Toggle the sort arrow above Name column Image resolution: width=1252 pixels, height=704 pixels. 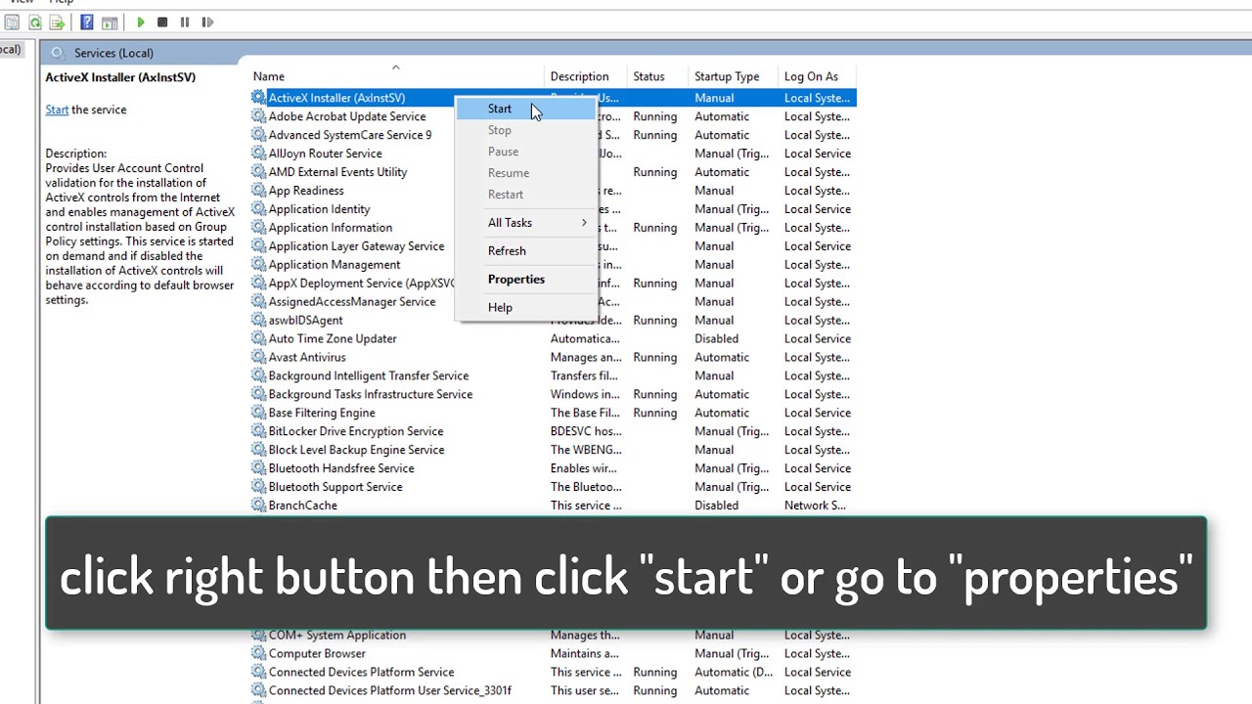coord(396,67)
